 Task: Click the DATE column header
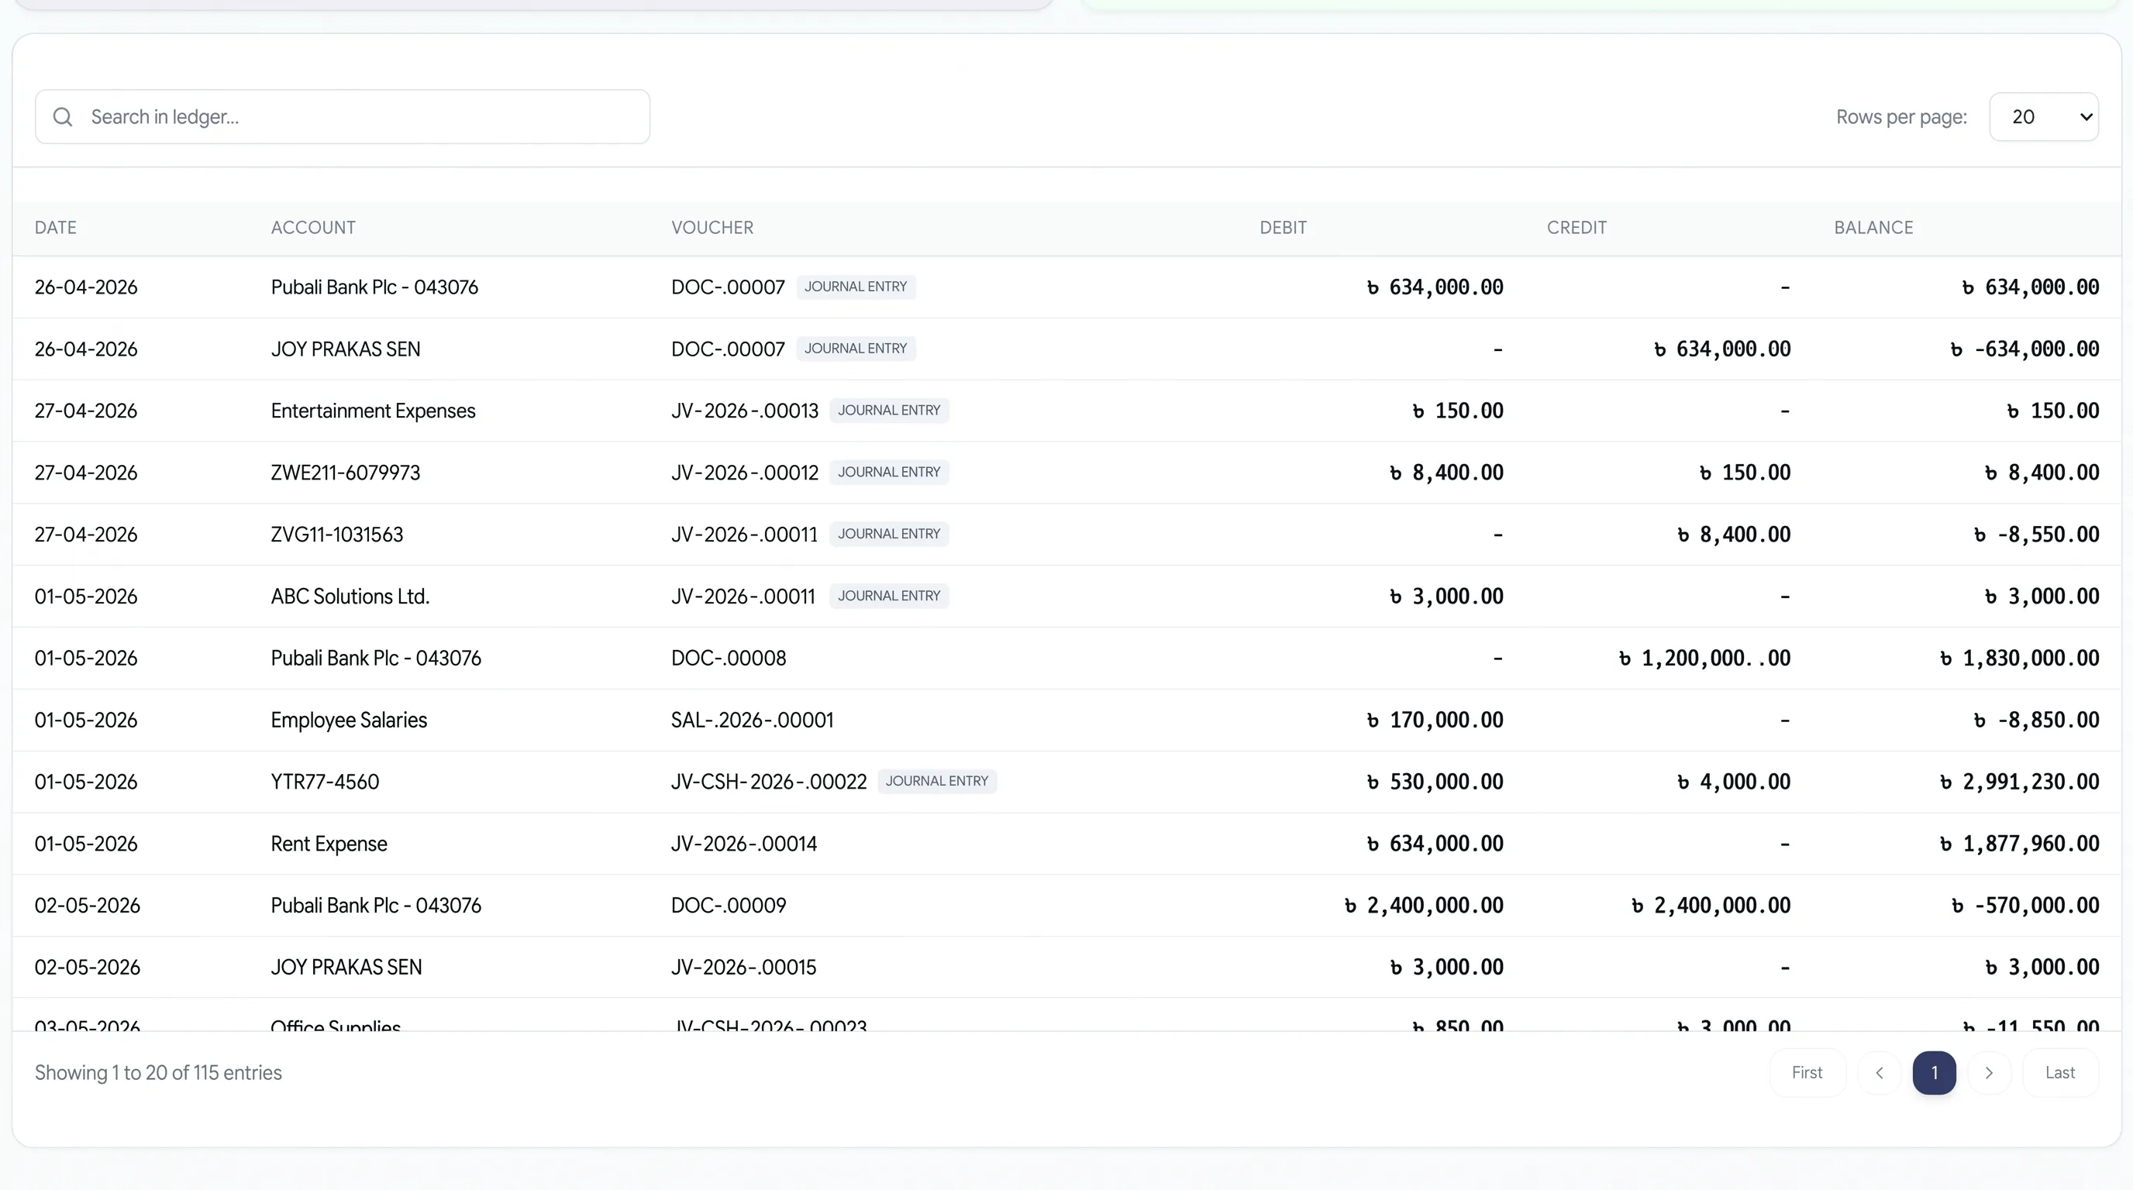click(x=56, y=228)
